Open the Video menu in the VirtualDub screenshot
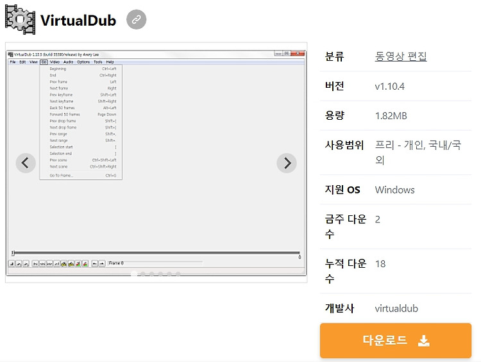This screenshot has width=481, height=362. (55, 62)
